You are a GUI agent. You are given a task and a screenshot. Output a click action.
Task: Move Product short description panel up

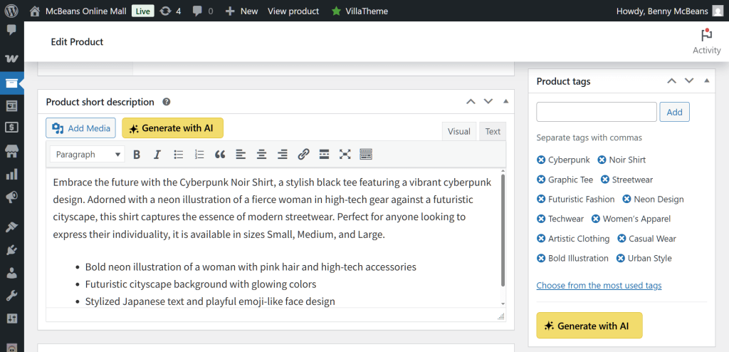coord(471,101)
